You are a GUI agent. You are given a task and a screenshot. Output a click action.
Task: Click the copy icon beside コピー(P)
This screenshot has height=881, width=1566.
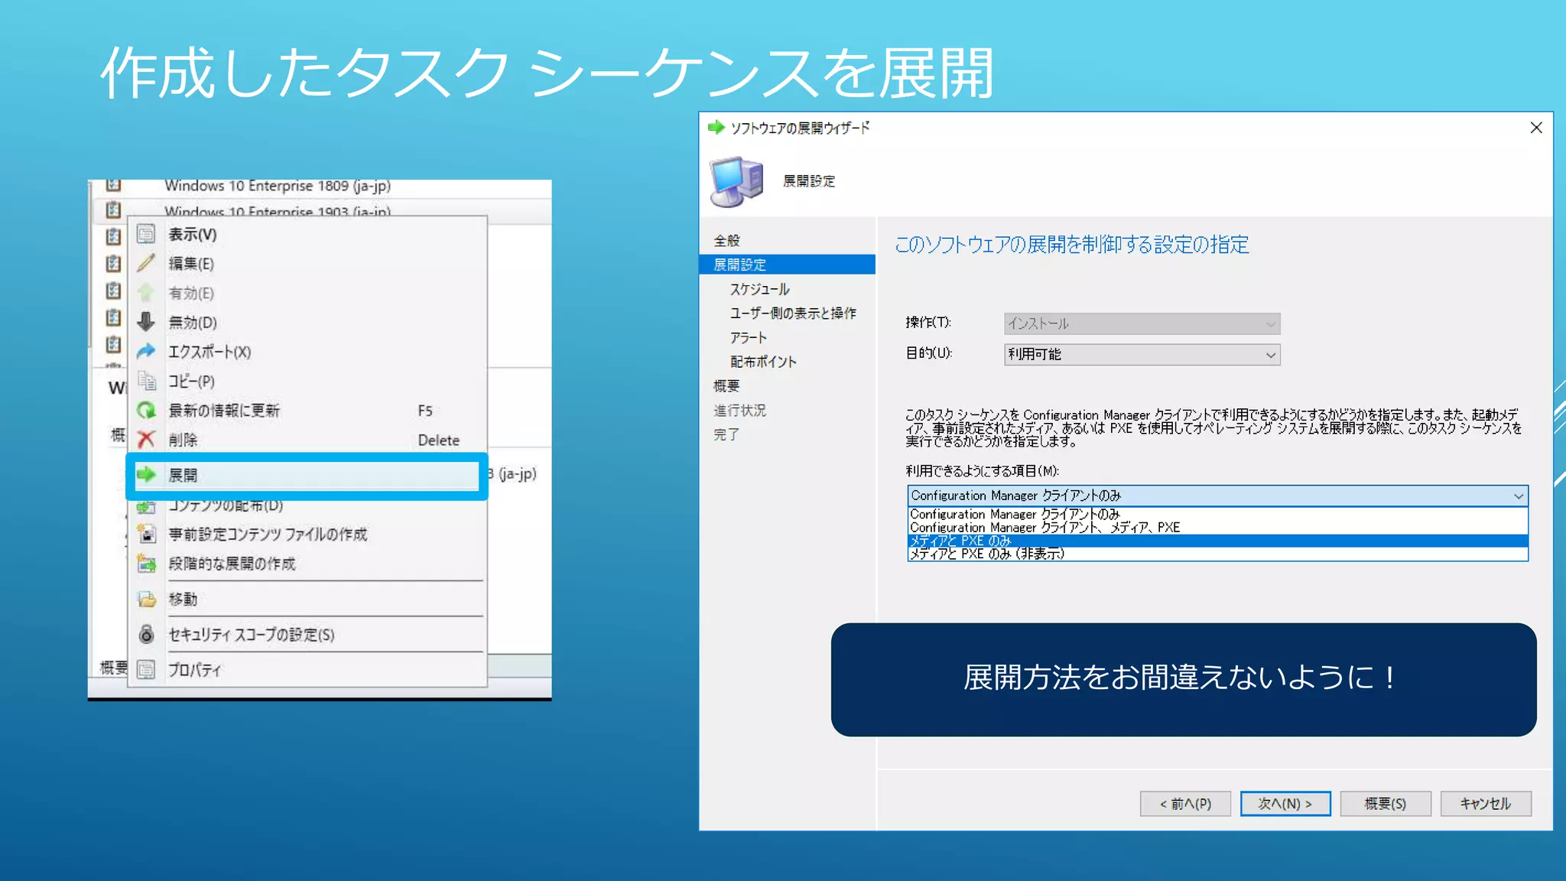point(146,380)
